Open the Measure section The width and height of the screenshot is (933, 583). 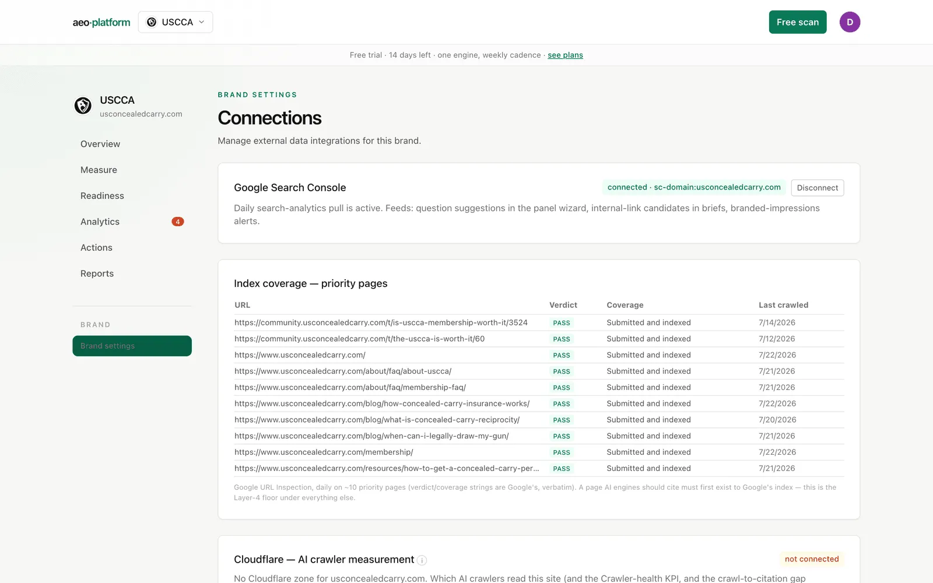tap(99, 170)
